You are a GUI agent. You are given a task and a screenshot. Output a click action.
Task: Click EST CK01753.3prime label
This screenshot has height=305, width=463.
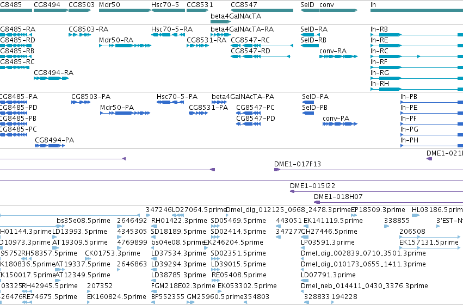[x=113, y=253]
